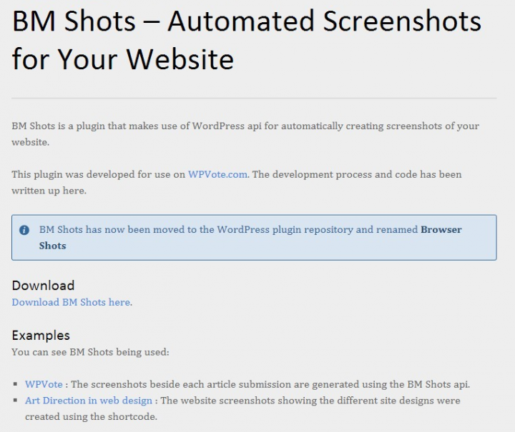Click the blue info icon in the notice box
The image size is (515, 432).
pos(24,230)
